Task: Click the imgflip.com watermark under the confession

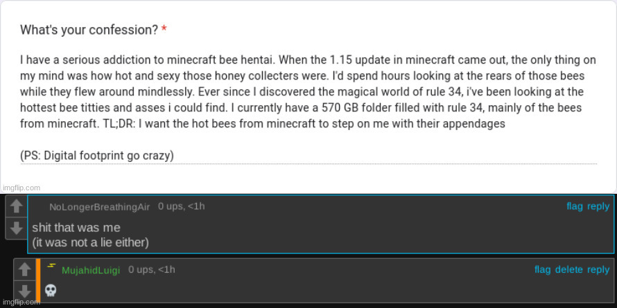Action: (21, 187)
